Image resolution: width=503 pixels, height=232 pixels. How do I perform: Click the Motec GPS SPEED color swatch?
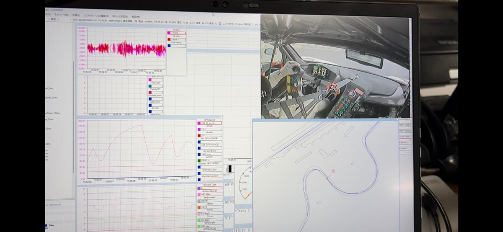(x=199, y=167)
